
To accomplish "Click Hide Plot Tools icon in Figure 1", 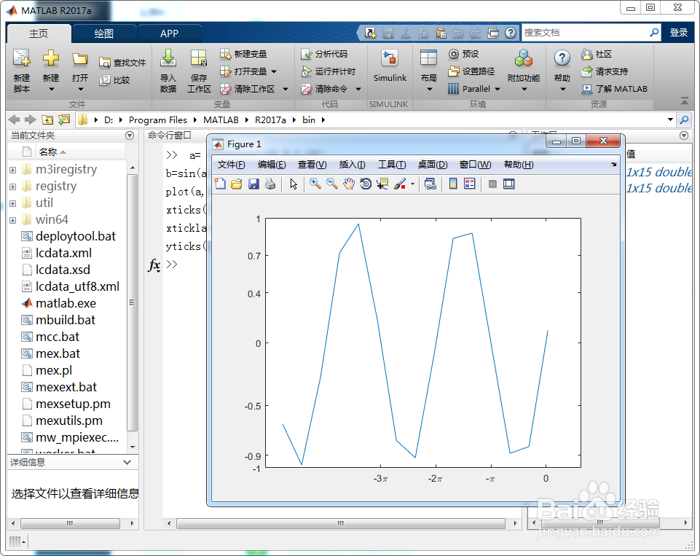I will tap(492, 184).
